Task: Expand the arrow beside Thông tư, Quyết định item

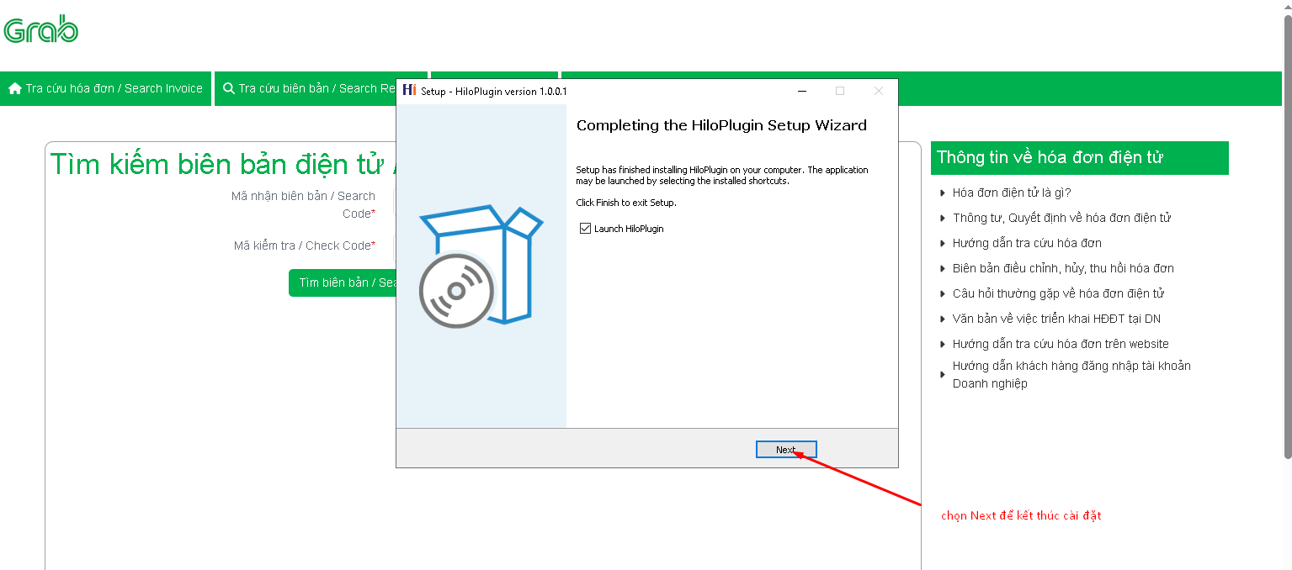Action: coord(943,219)
